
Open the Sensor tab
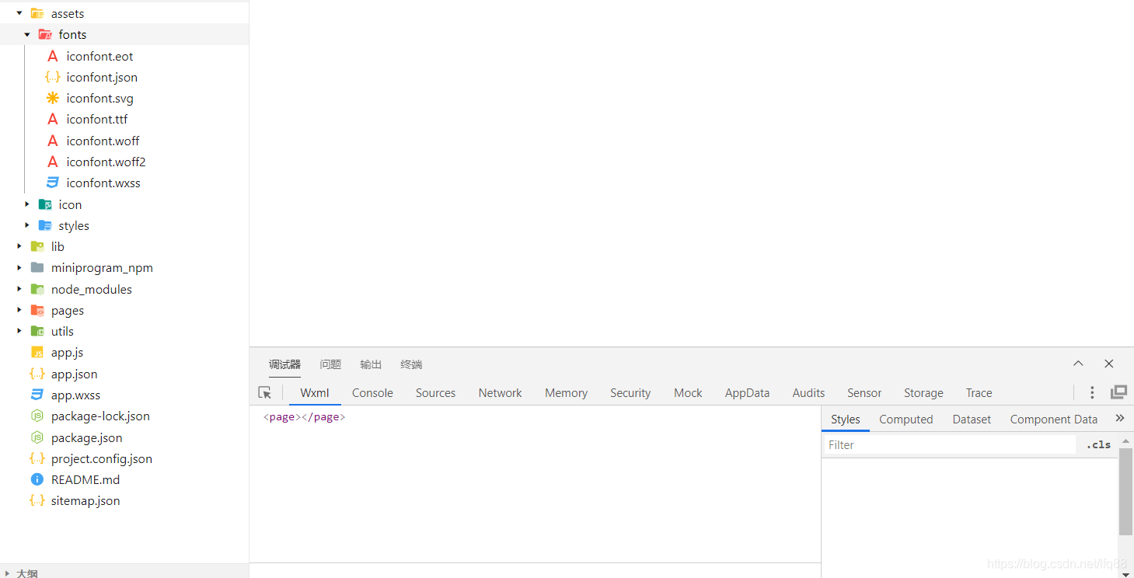(864, 393)
